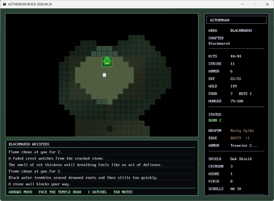Click the GOLD 149 stat
274x201 pixels.
222,86
